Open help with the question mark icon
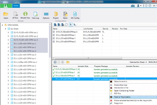Viewport: 157px width, 105px height. point(150,6)
